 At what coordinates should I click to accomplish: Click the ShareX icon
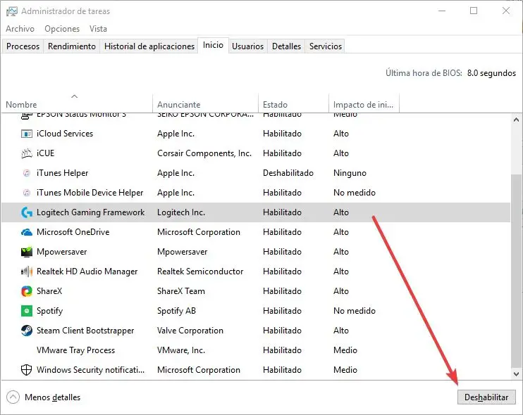pos(27,291)
